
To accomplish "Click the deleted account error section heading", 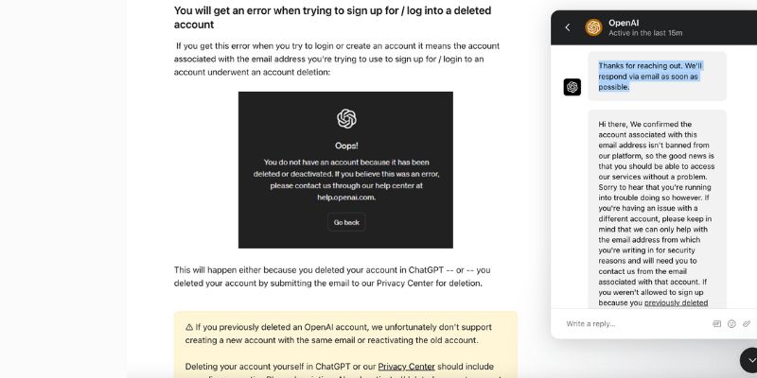I will point(333,17).
